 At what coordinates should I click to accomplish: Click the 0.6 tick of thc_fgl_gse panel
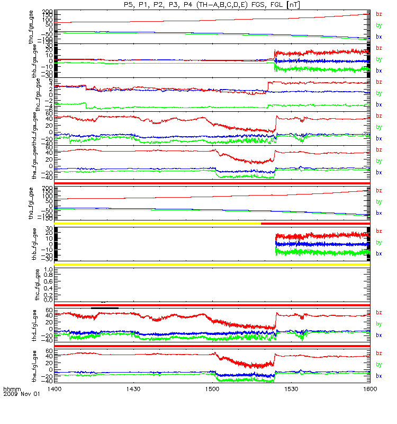point(48,282)
